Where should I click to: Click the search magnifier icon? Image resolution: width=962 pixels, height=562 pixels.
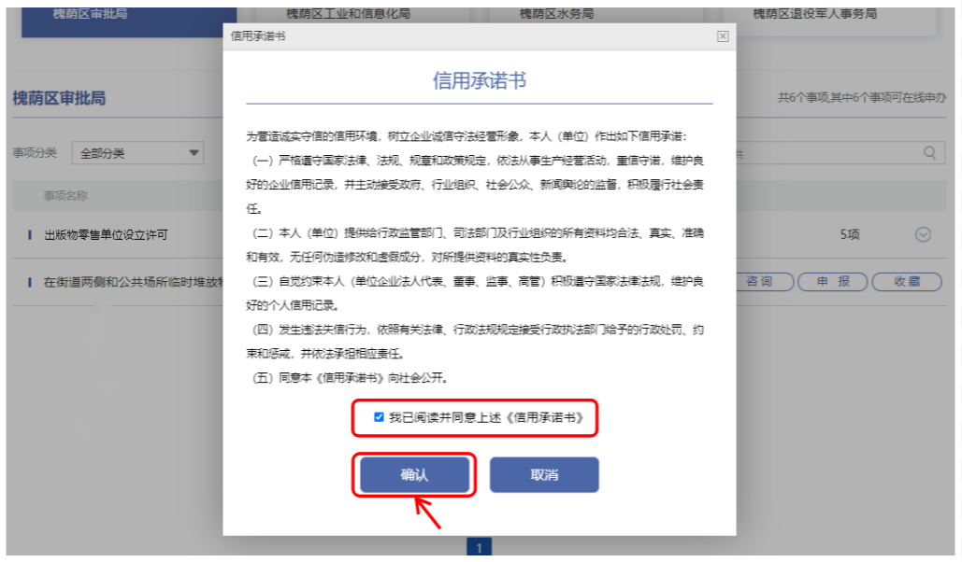coord(929,152)
